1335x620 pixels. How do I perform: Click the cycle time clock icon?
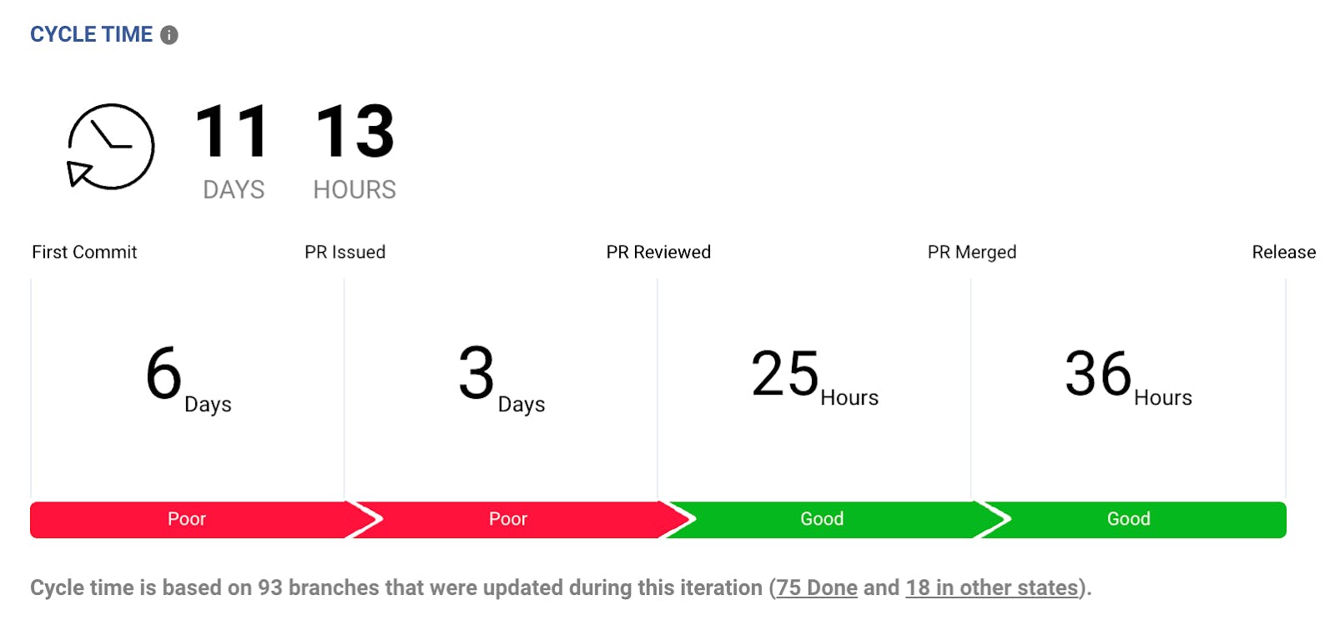(x=110, y=147)
